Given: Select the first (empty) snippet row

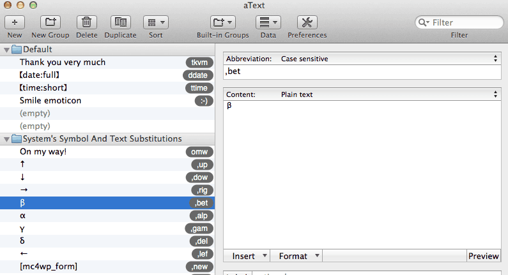Looking at the screenshot, I should click(x=107, y=114).
